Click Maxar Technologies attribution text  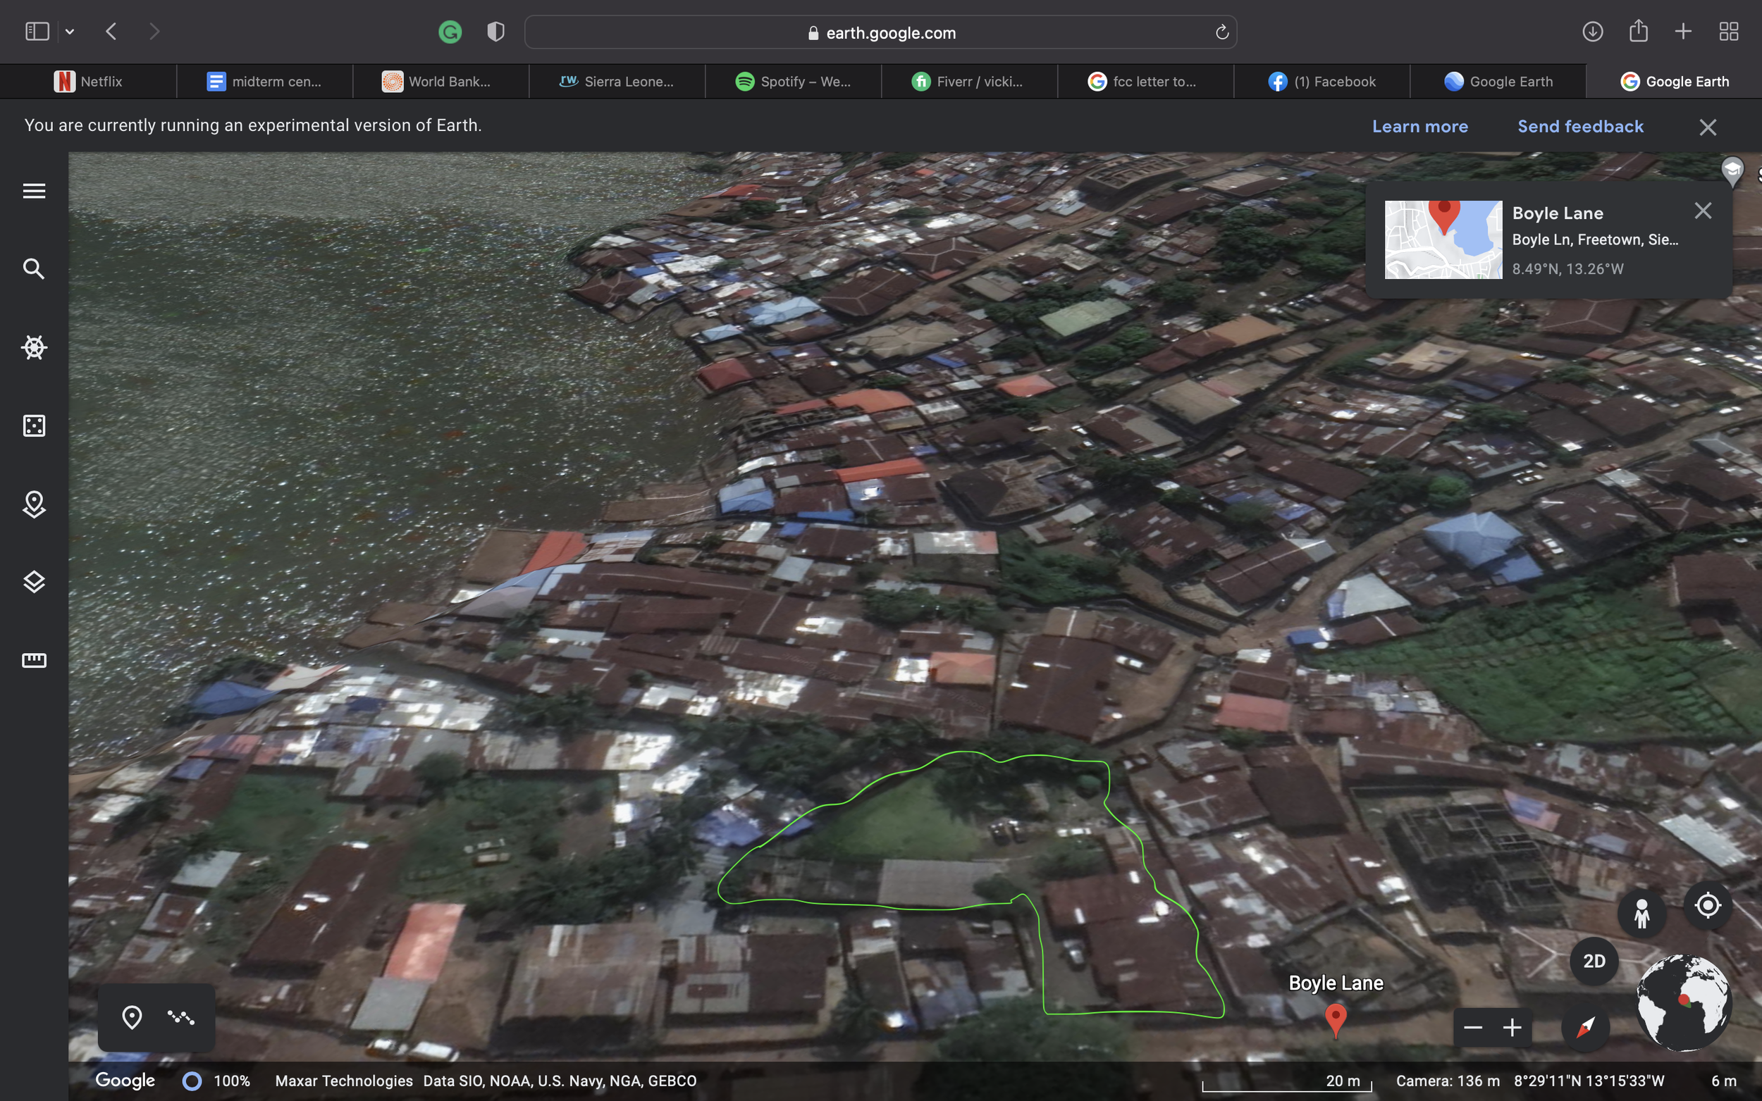(344, 1081)
